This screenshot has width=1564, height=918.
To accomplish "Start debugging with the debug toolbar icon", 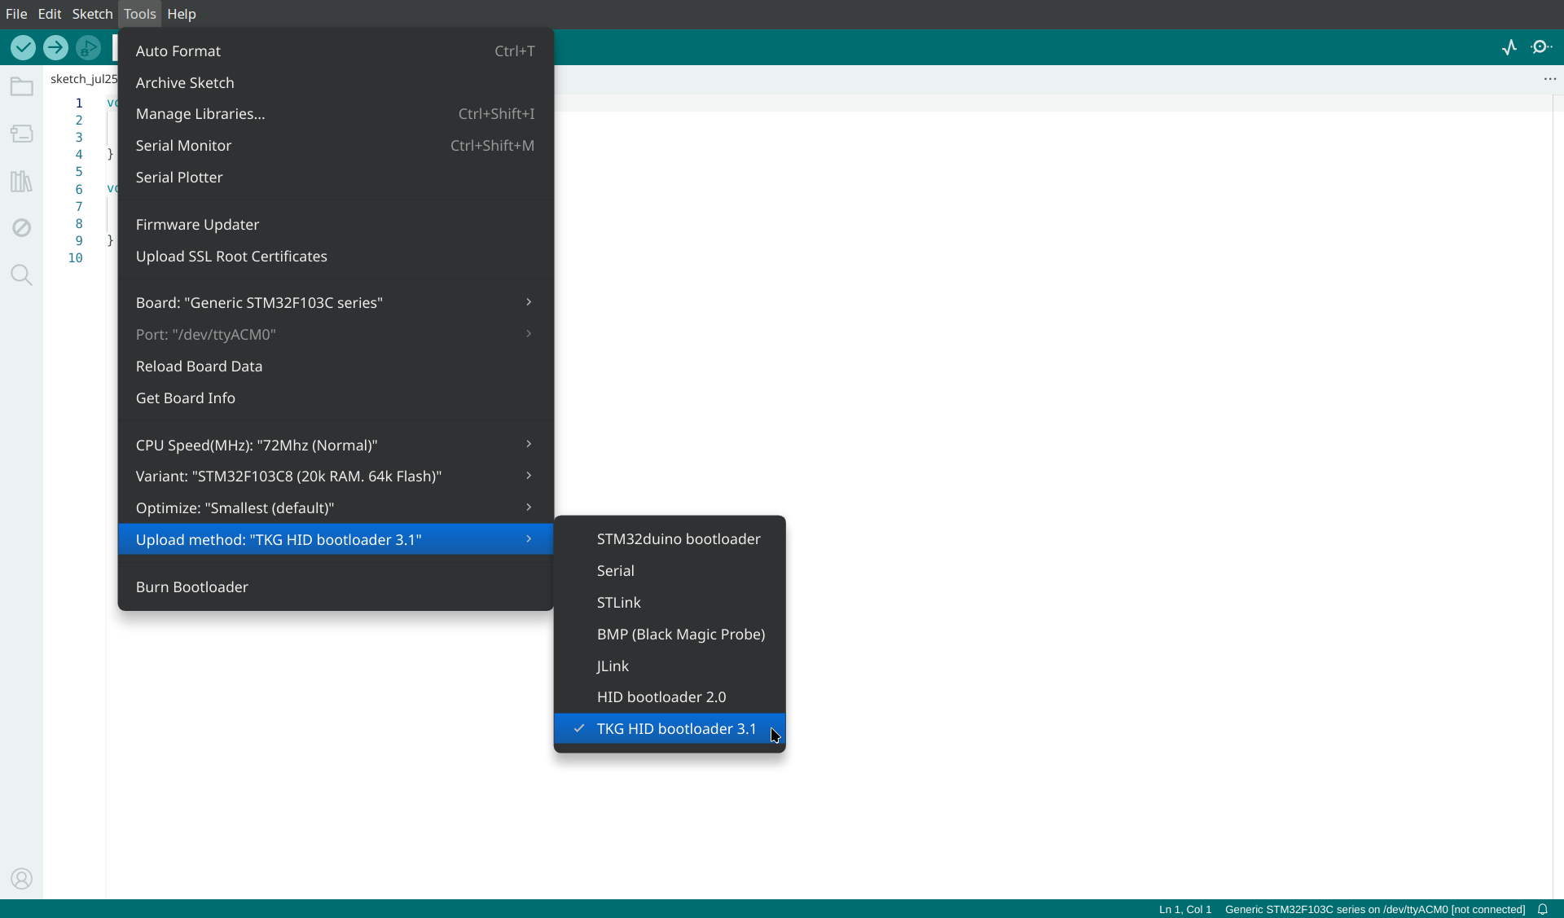I will (88, 48).
